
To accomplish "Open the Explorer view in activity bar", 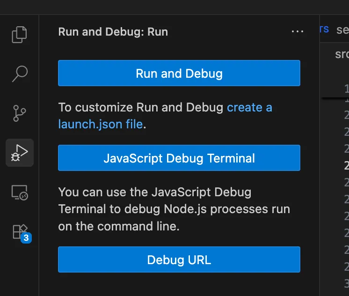I will point(19,34).
